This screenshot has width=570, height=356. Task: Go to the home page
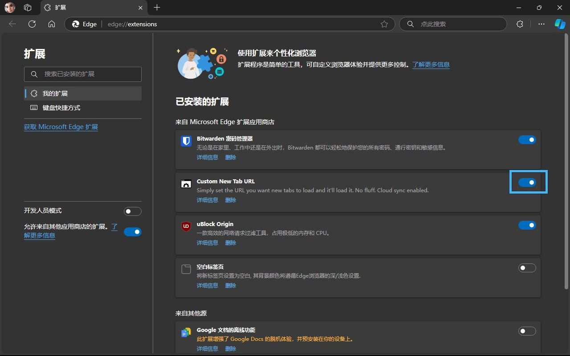(x=52, y=24)
